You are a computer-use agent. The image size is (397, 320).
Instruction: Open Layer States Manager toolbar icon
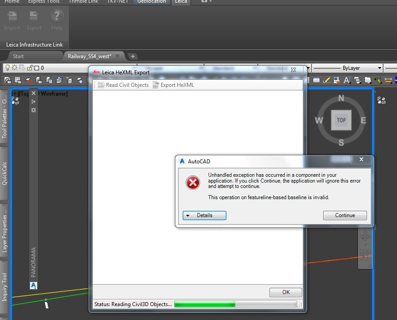tap(18, 80)
